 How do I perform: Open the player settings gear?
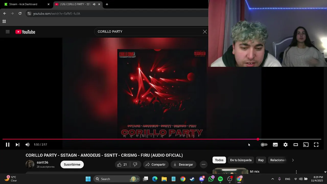[285, 145]
